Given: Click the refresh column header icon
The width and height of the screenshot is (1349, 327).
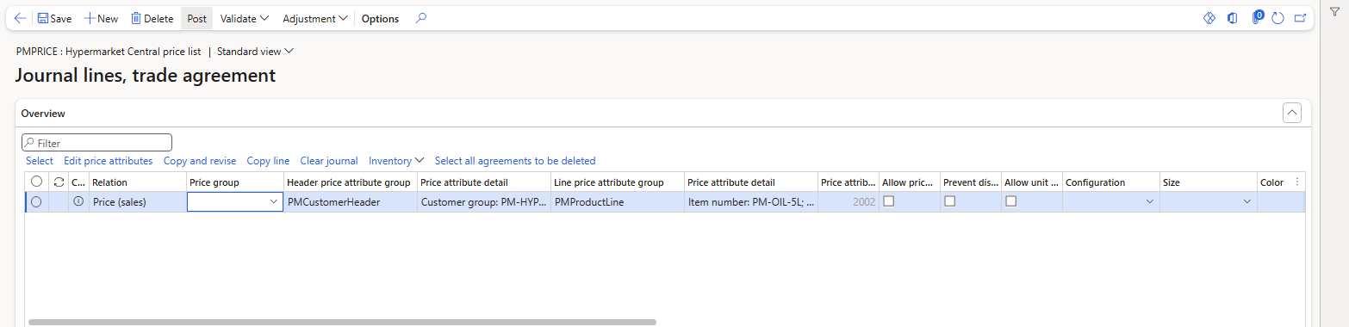Looking at the screenshot, I should 59,182.
